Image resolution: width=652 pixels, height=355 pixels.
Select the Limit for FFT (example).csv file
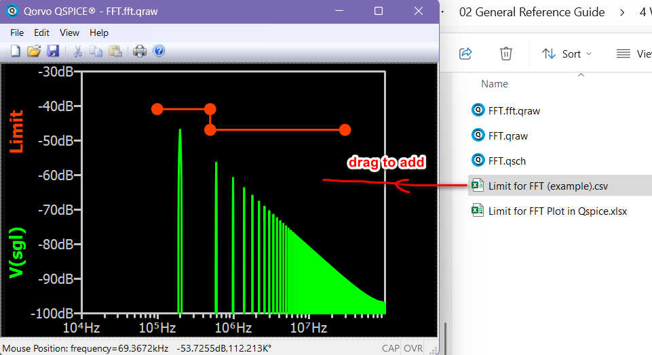click(550, 186)
